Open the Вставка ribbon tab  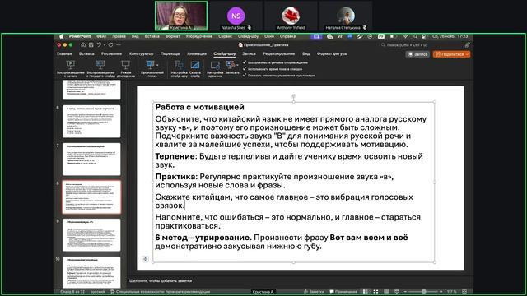[x=86, y=53]
